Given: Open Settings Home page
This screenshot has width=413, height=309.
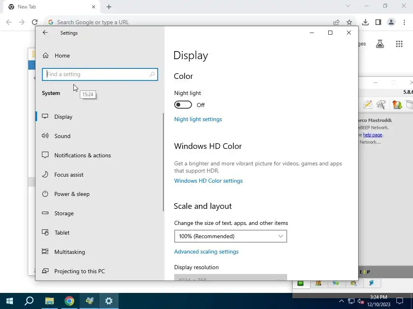Looking at the screenshot, I should pyautogui.click(x=56, y=56).
